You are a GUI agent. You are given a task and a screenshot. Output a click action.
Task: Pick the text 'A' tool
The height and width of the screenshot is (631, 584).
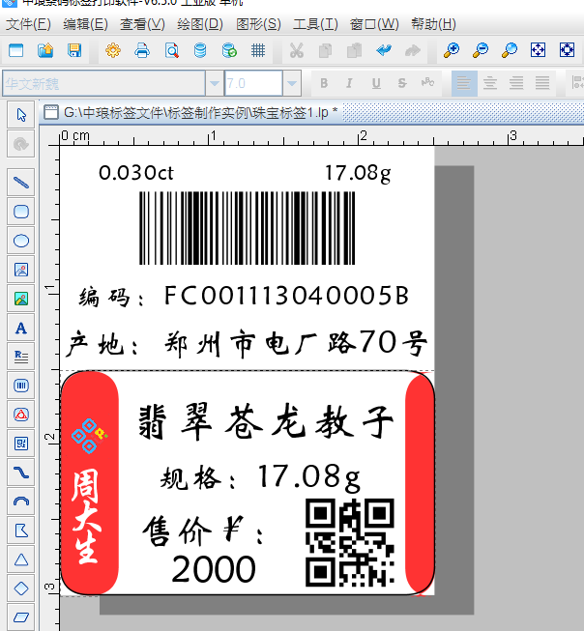20,328
